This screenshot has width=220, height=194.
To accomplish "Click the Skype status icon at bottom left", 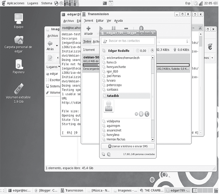I will point(103,154).
